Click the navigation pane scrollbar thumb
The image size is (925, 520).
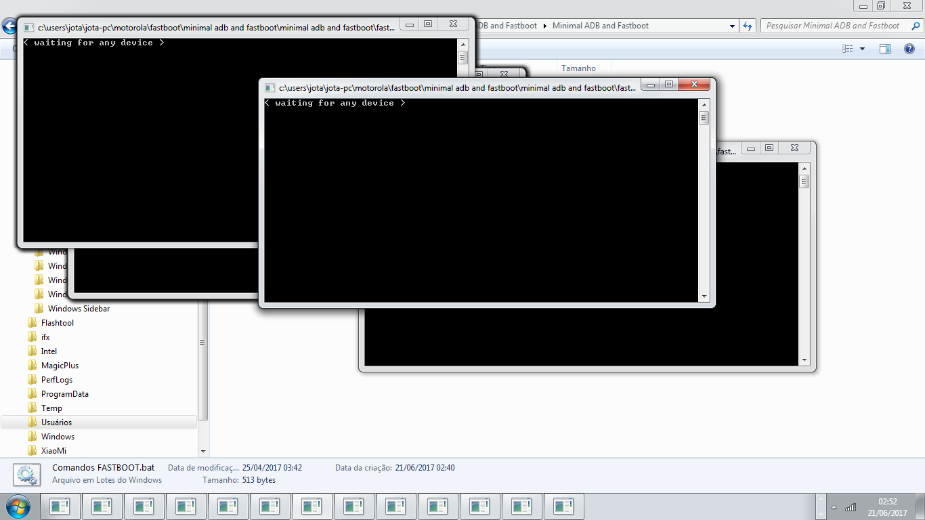coord(202,342)
